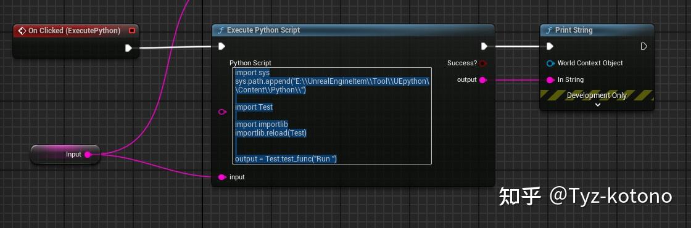Click the In String pink input pin
This screenshot has height=228, width=691.
coord(550,79)
